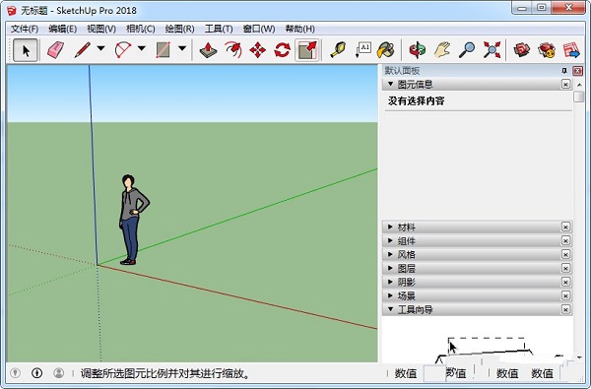This screenshot has width=591, height=389.
Task: Close the 组件 panel
Action: click(565, 240)
